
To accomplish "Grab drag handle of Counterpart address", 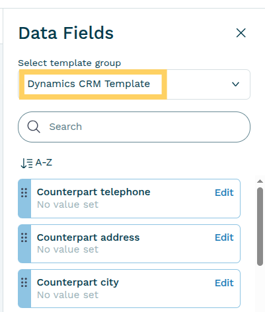I will 24,237.
